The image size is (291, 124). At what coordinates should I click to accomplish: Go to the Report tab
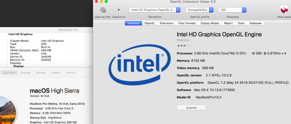point(228,23)
